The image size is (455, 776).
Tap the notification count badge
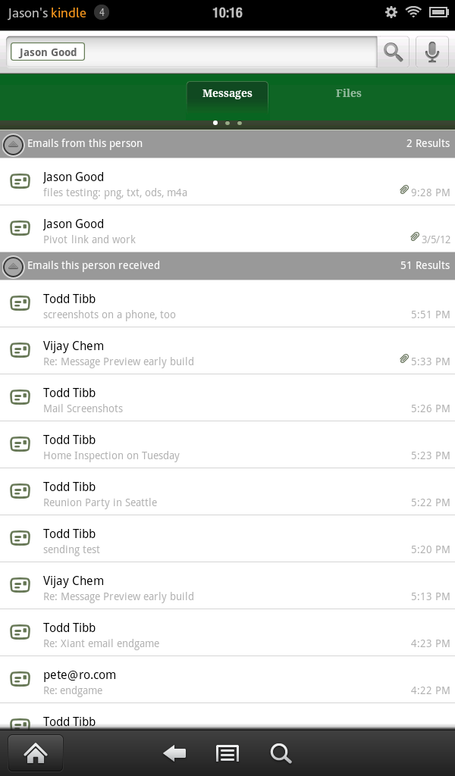click(102, 13)
